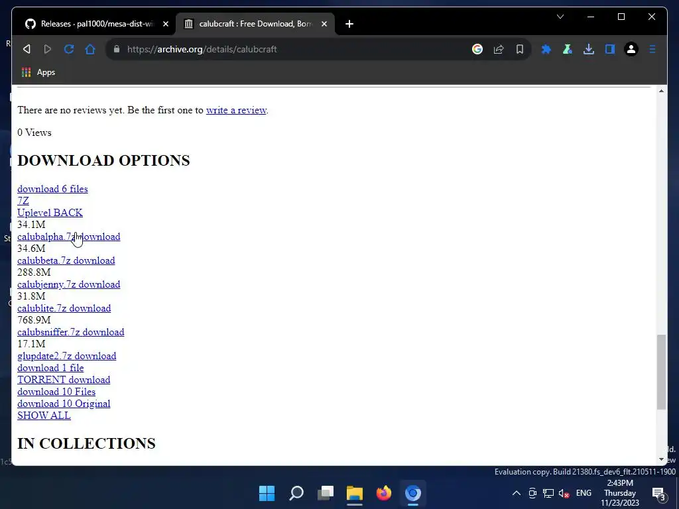This screenshot has width=679, height=509.
Task: Click the download 6 files link
Action: [52, 189]
